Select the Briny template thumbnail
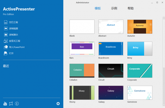The height and width of the screenshot is (108, 165). pyautogui.click(x=140, y=49)
